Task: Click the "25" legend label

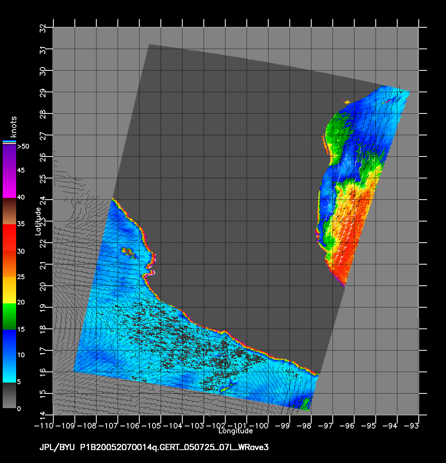Action: [21, 277]
